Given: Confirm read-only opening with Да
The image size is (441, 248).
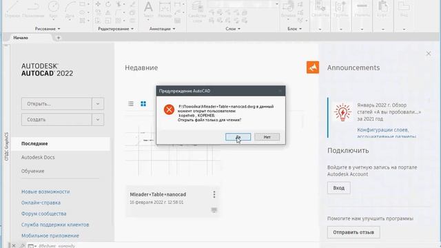Looking at the screenshot, I should (x=238, y=137).
